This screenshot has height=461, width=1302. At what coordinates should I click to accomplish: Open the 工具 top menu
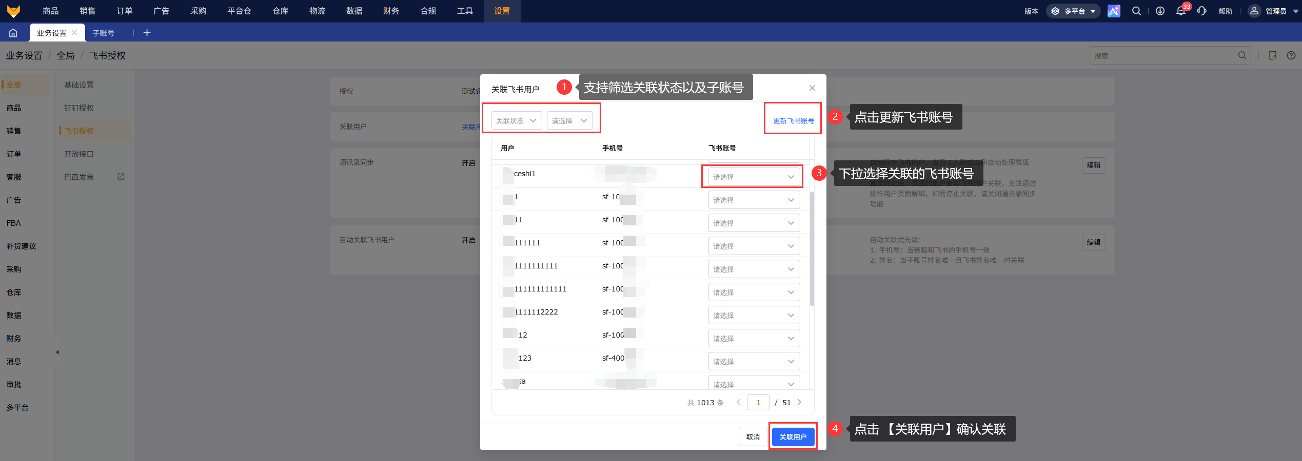(465, 11)
